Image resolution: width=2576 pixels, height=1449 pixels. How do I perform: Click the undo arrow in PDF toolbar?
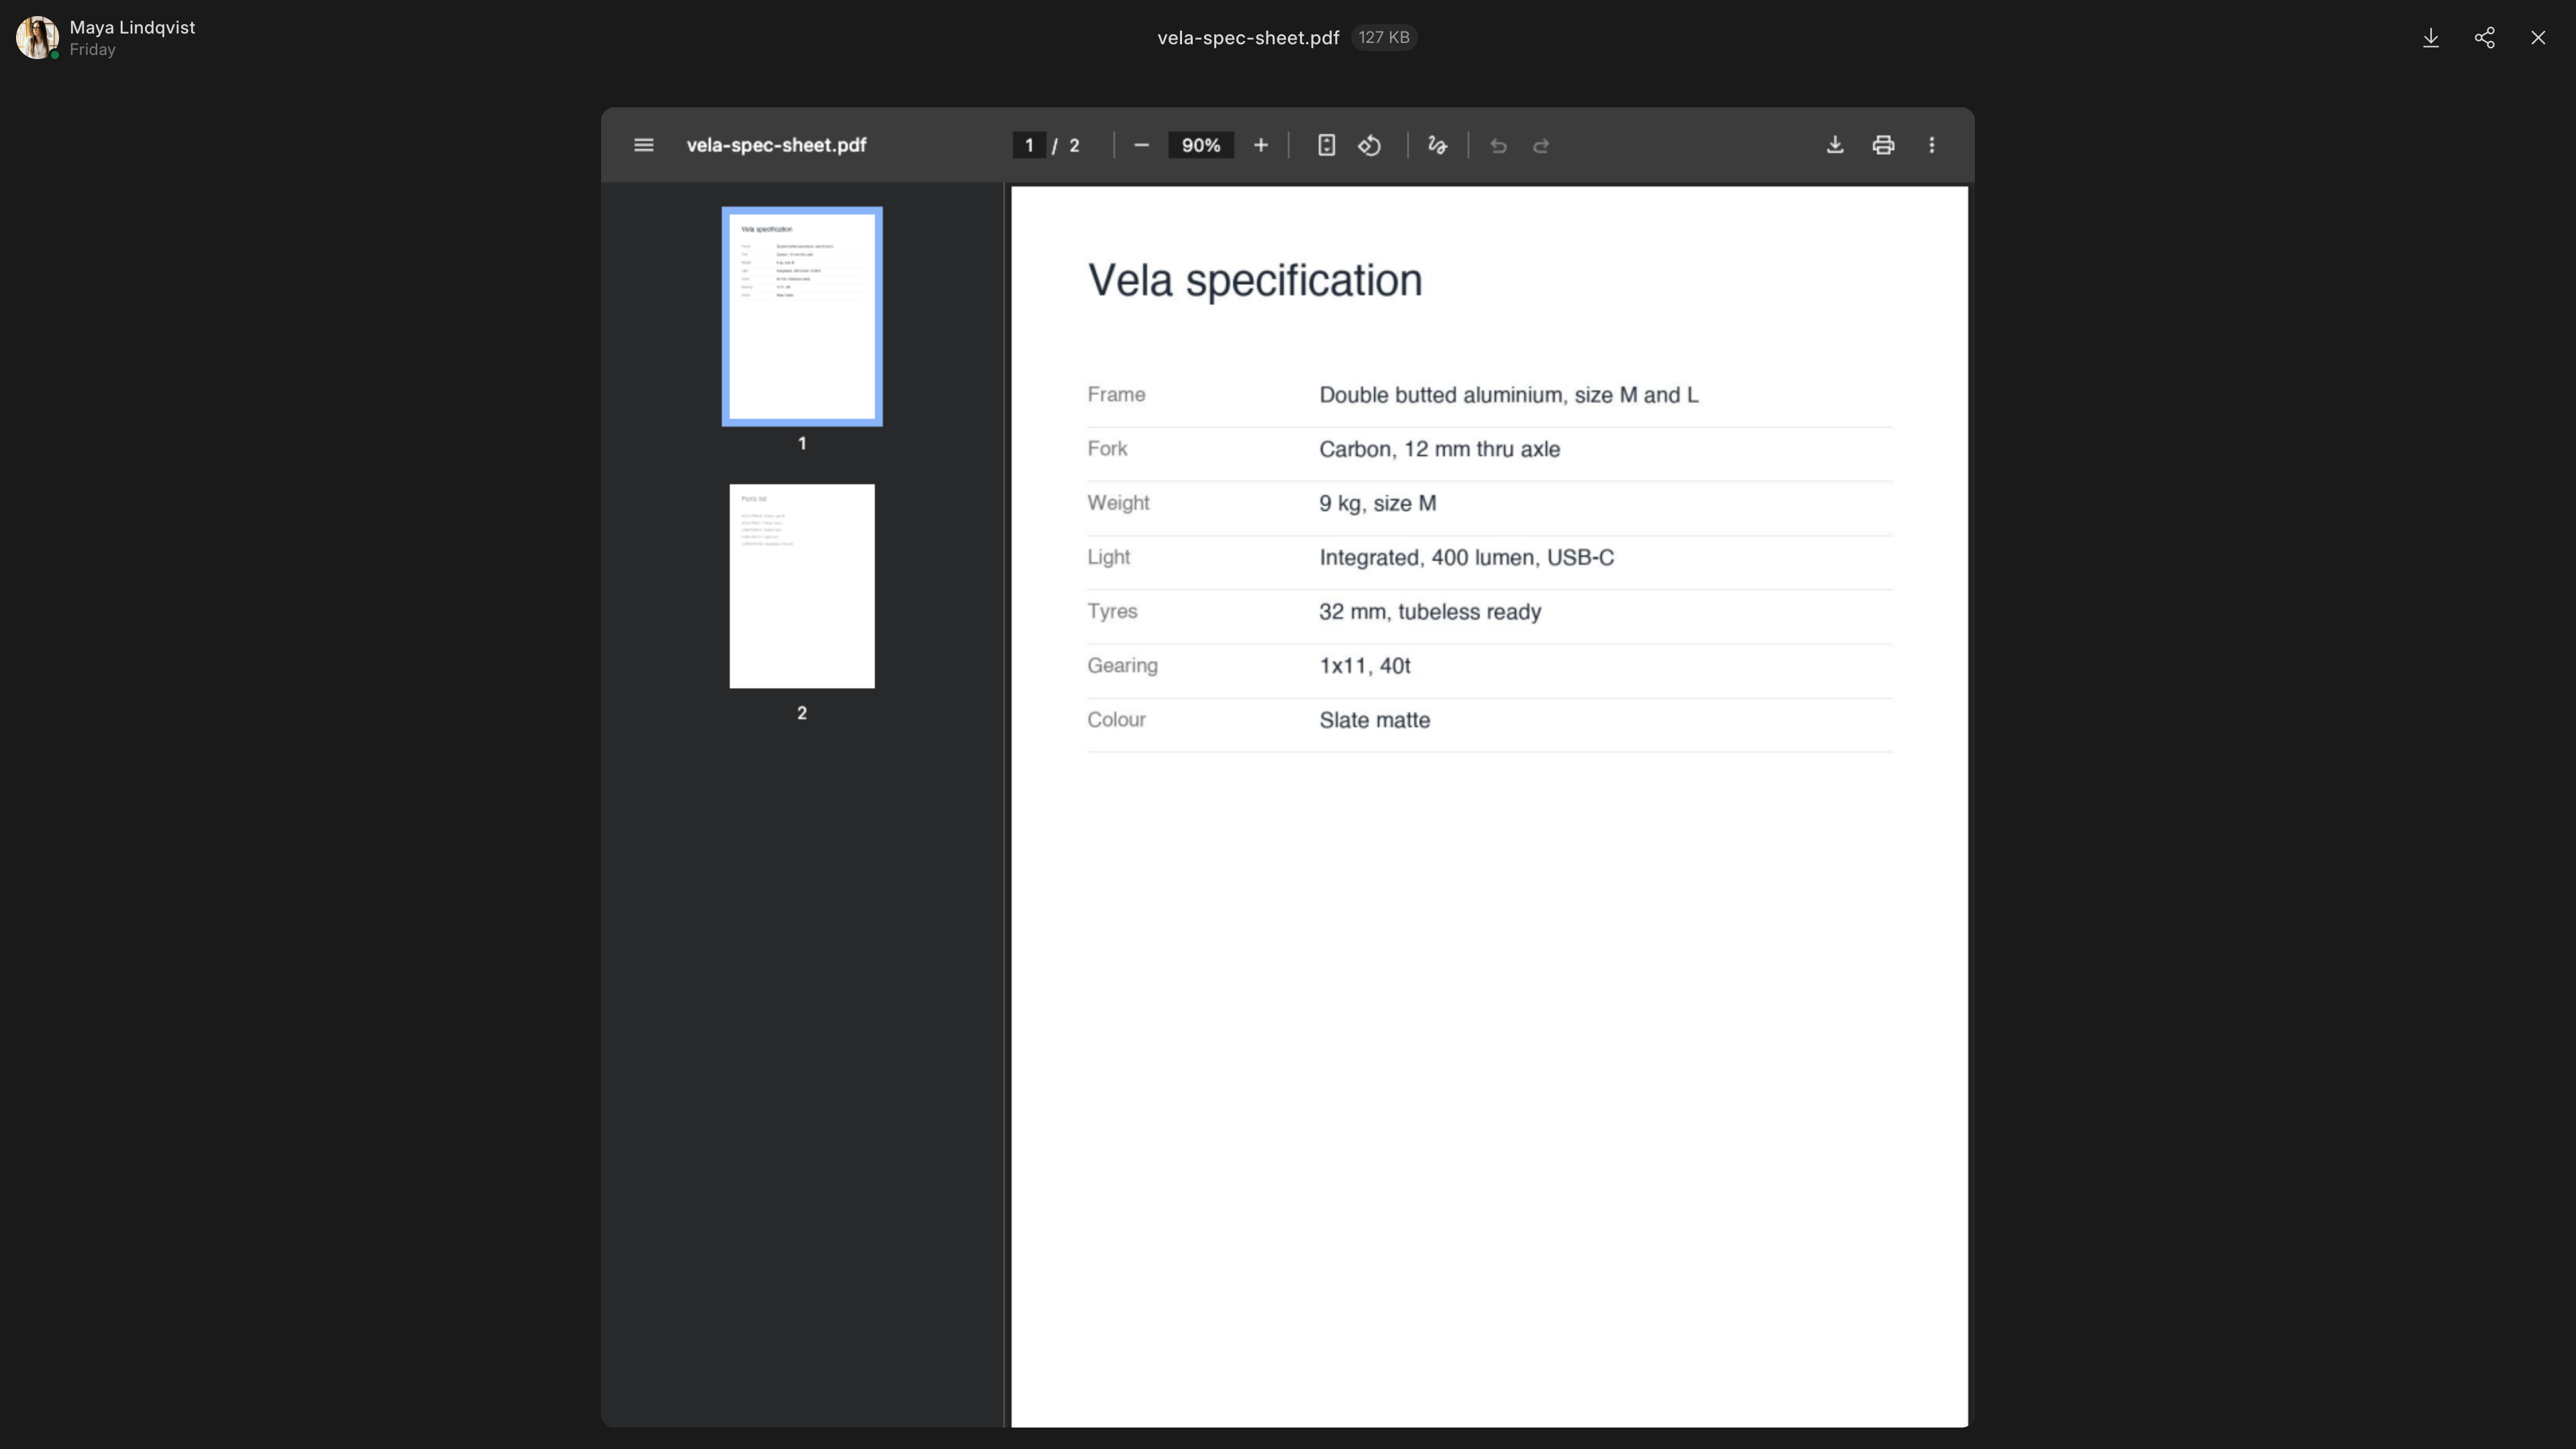pos(1498,145)
